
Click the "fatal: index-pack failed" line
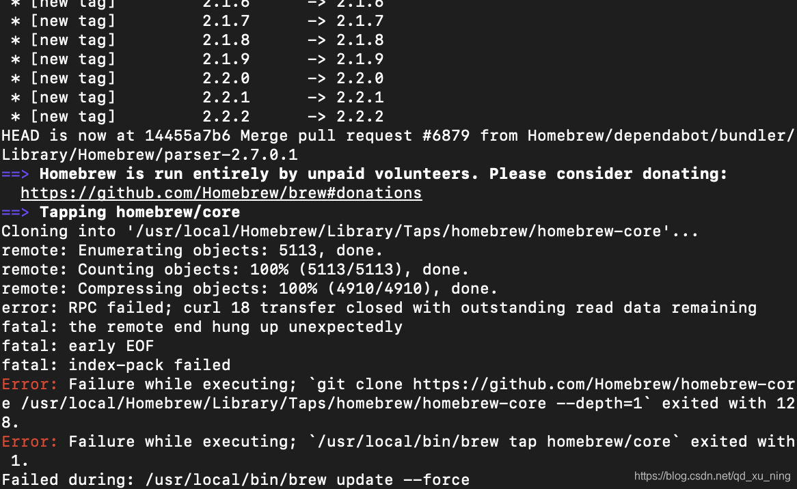point(116,365)
